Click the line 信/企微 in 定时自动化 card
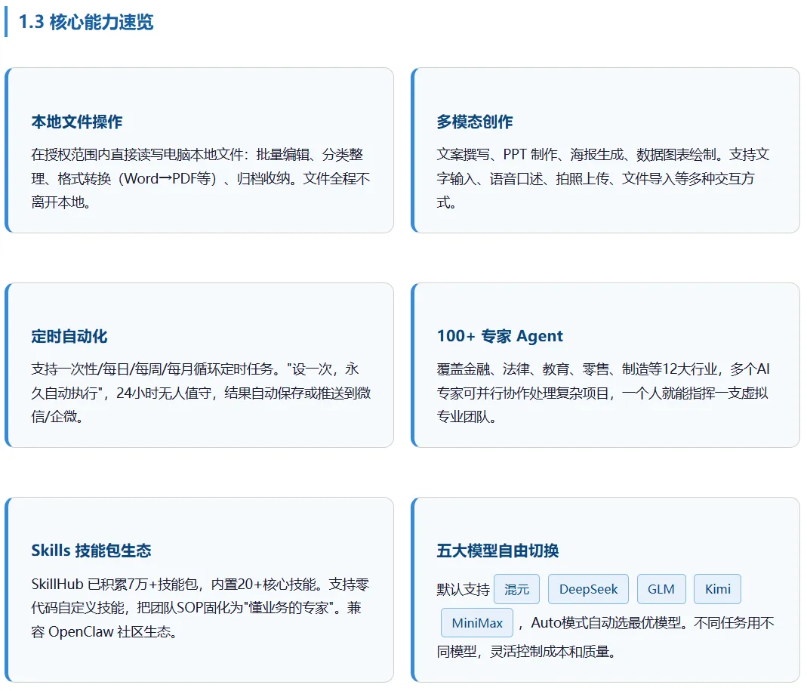This screenshot has height=691, width=807. click(x=57, y=417)
